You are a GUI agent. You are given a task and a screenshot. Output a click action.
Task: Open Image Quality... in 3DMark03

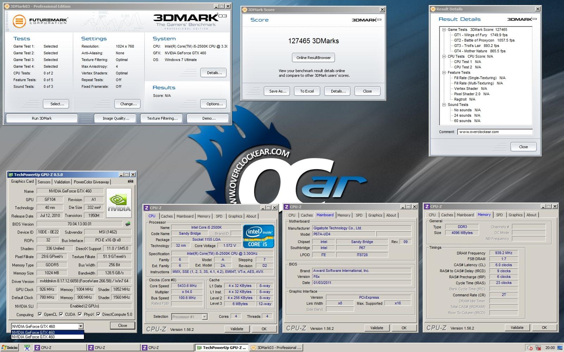(x=116, y=118)
